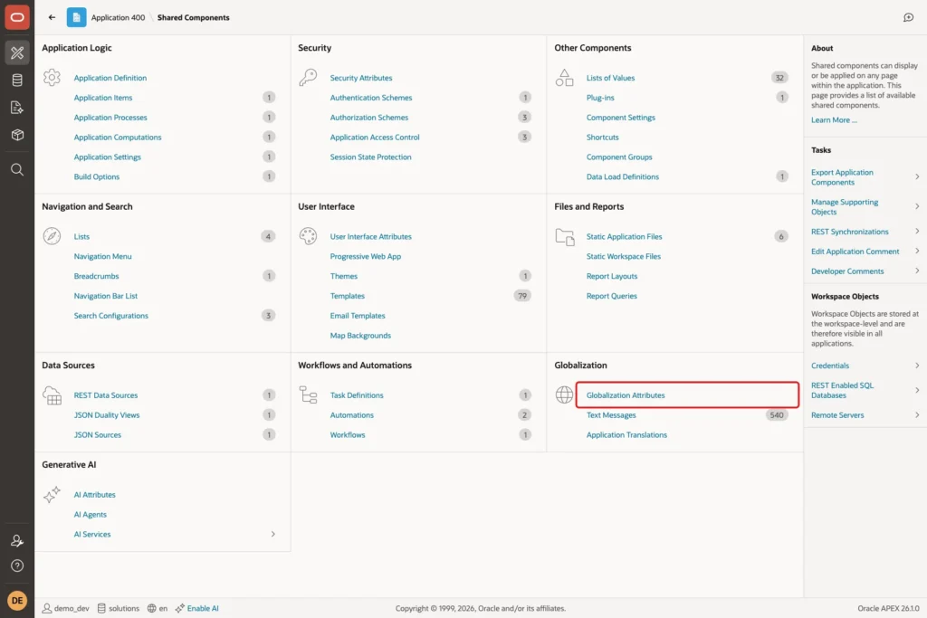Select the Shared Components breadcrumb
The image size is (927, 618).
pos(194,18)
